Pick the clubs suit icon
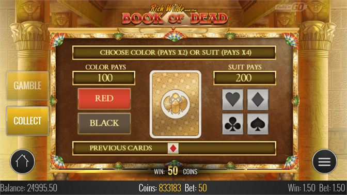Viewport: 347px width, 195px height. point(232,124)
